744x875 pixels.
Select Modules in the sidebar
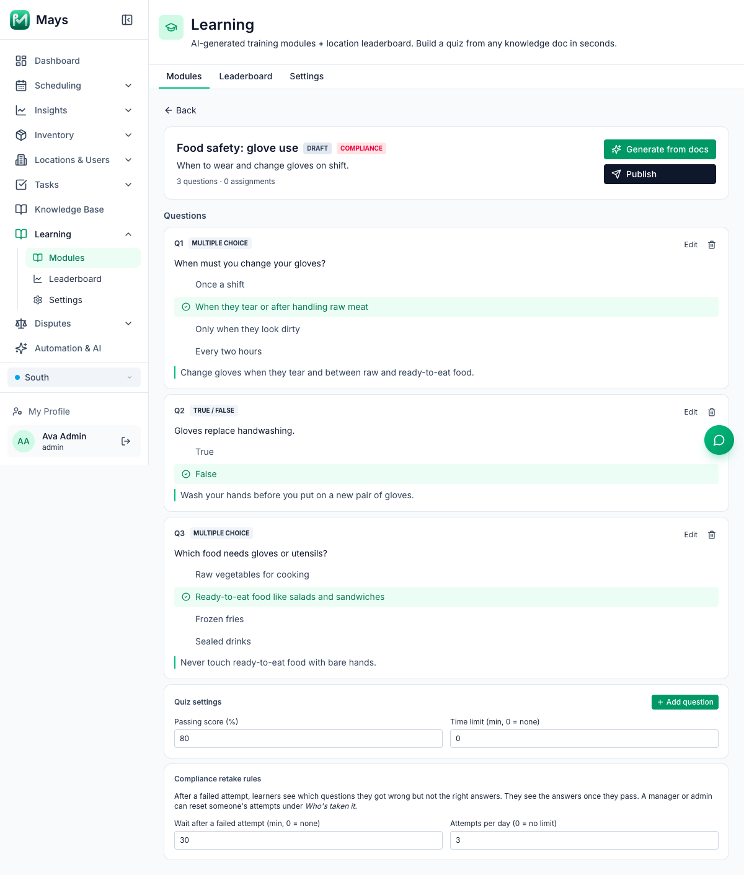[x=83, y=258]
